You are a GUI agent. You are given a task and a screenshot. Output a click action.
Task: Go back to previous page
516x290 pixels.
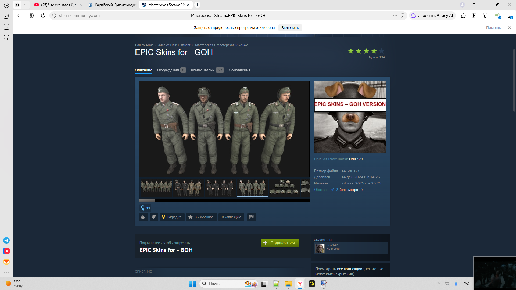click(x=19, y=16)
